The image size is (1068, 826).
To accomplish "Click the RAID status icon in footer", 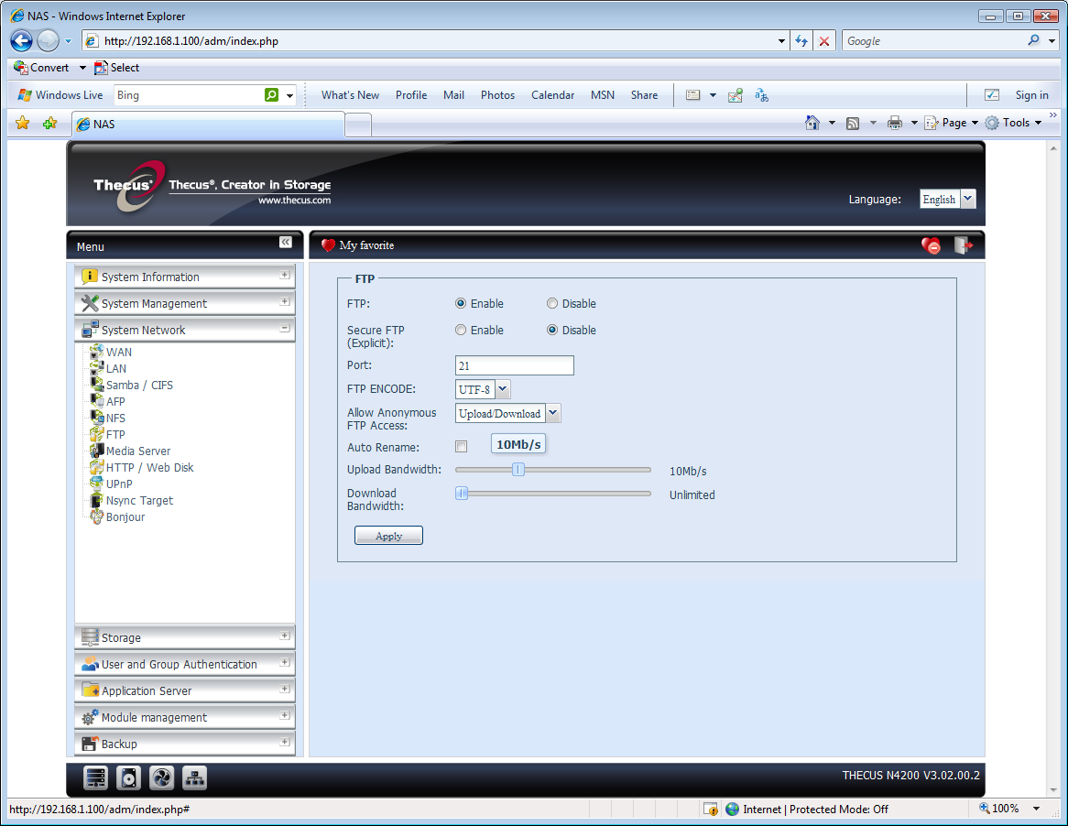I will coord(95,777).
